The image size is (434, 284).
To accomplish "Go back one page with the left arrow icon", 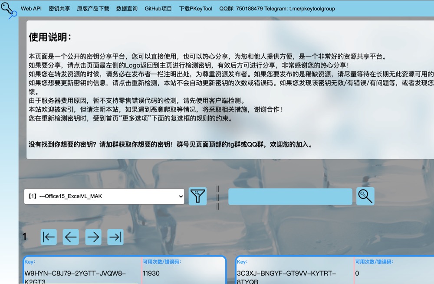I will (x=71, y=237).
